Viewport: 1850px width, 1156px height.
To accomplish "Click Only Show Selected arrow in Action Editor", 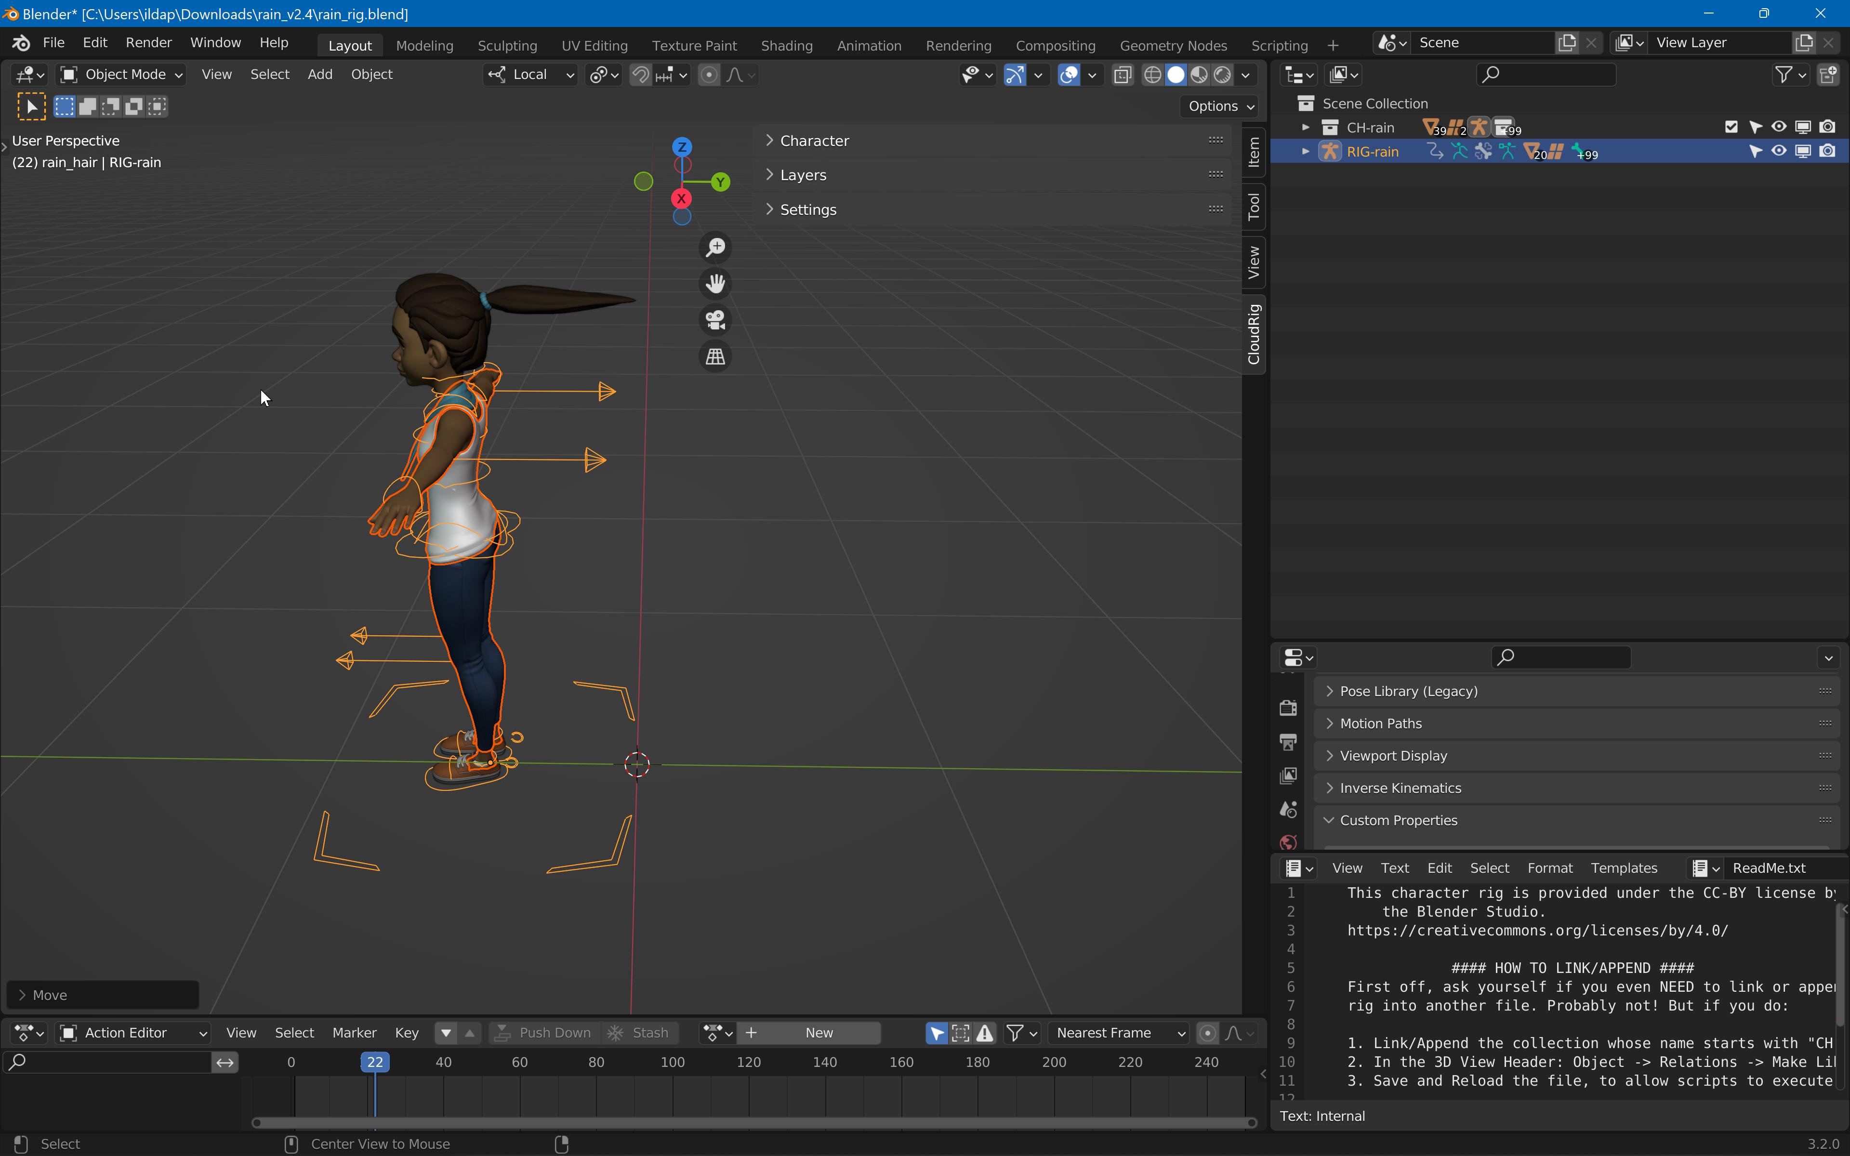I will tap(937, 1034).
